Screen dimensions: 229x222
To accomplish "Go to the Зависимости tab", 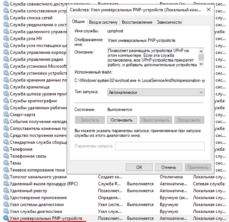I will (x=169, y=22).
